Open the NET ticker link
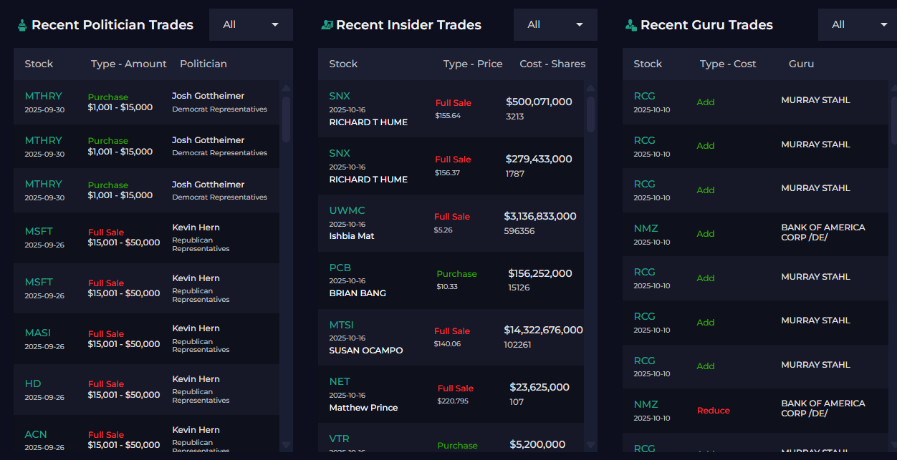This screenshot has height=460, width=897. tap(340, 381)
